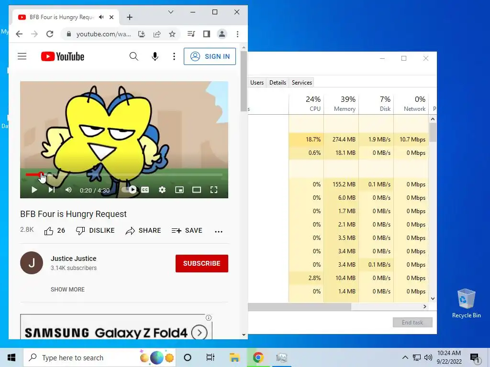Bookmark this page with the star icon
The height and width of the screenshot is (367, 490).
tap(172, 34)
